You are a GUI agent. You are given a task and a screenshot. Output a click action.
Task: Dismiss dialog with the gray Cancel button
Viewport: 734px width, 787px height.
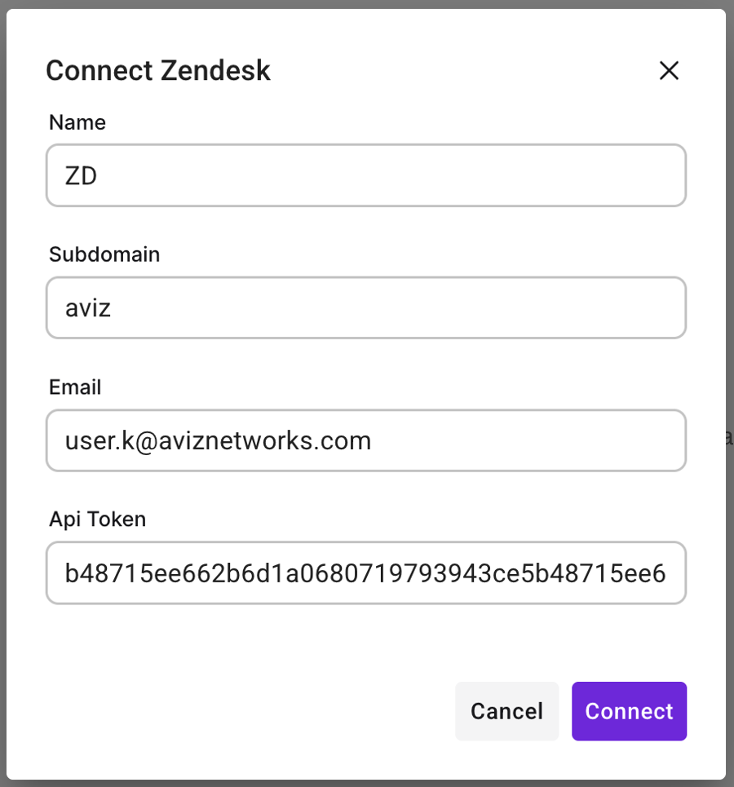click(506, 711)
